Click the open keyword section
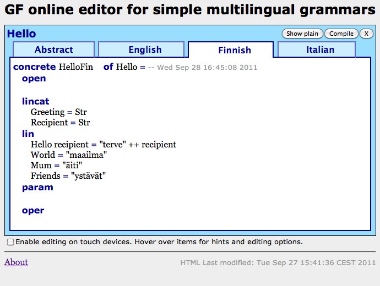 click(34, 79)
